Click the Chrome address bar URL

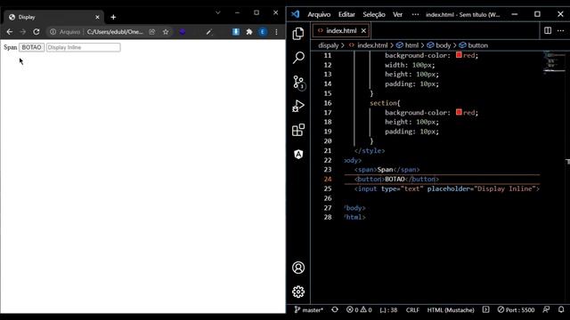(115, 32)
